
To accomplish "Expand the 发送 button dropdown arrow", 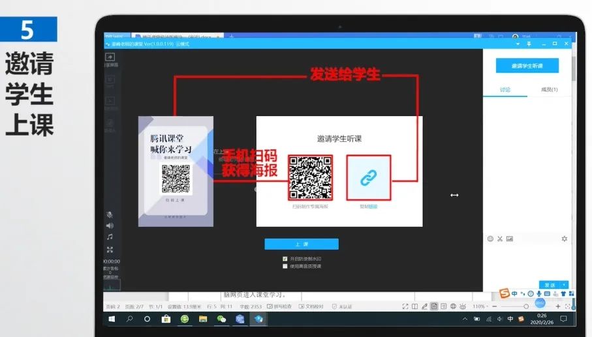I will coord(565,285).
